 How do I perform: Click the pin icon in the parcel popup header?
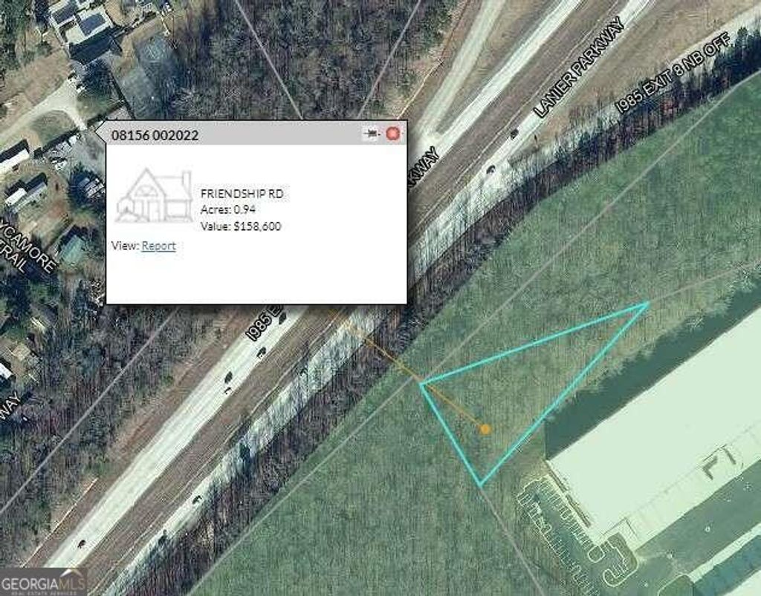coord(372,134)
